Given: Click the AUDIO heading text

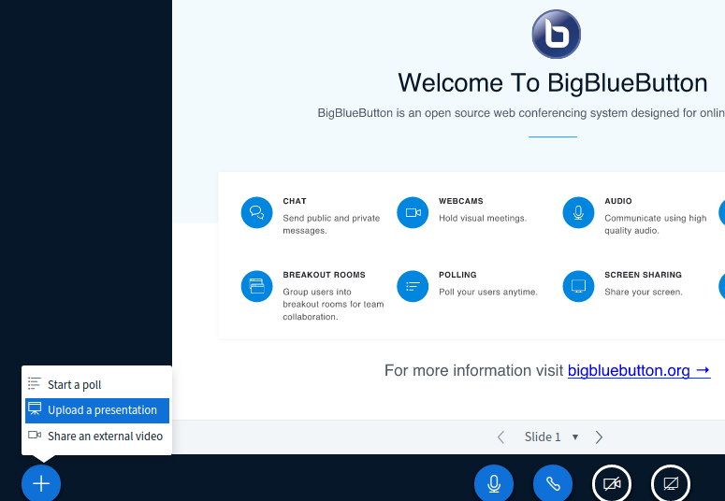Looking at the screenshot, I should pos(618,201).
